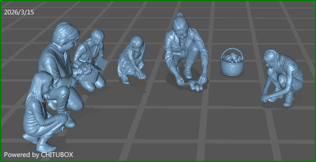Select the mushrooms on the ground
Screen dimensions: 316x162
(x=194, y=85)
